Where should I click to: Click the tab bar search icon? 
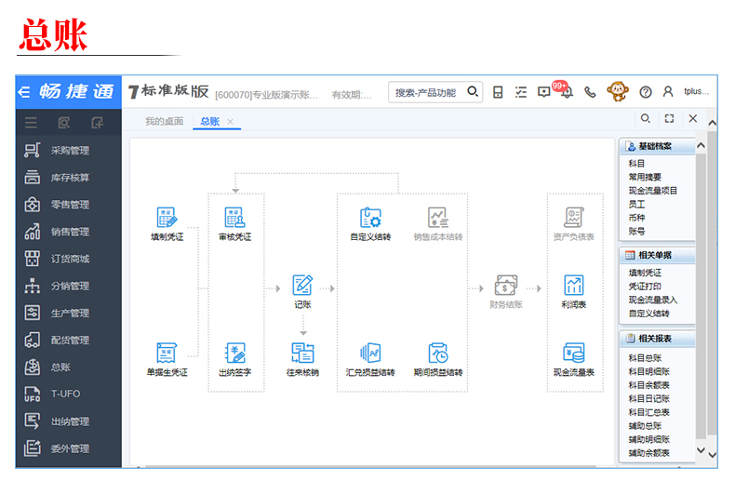[646, 118]
